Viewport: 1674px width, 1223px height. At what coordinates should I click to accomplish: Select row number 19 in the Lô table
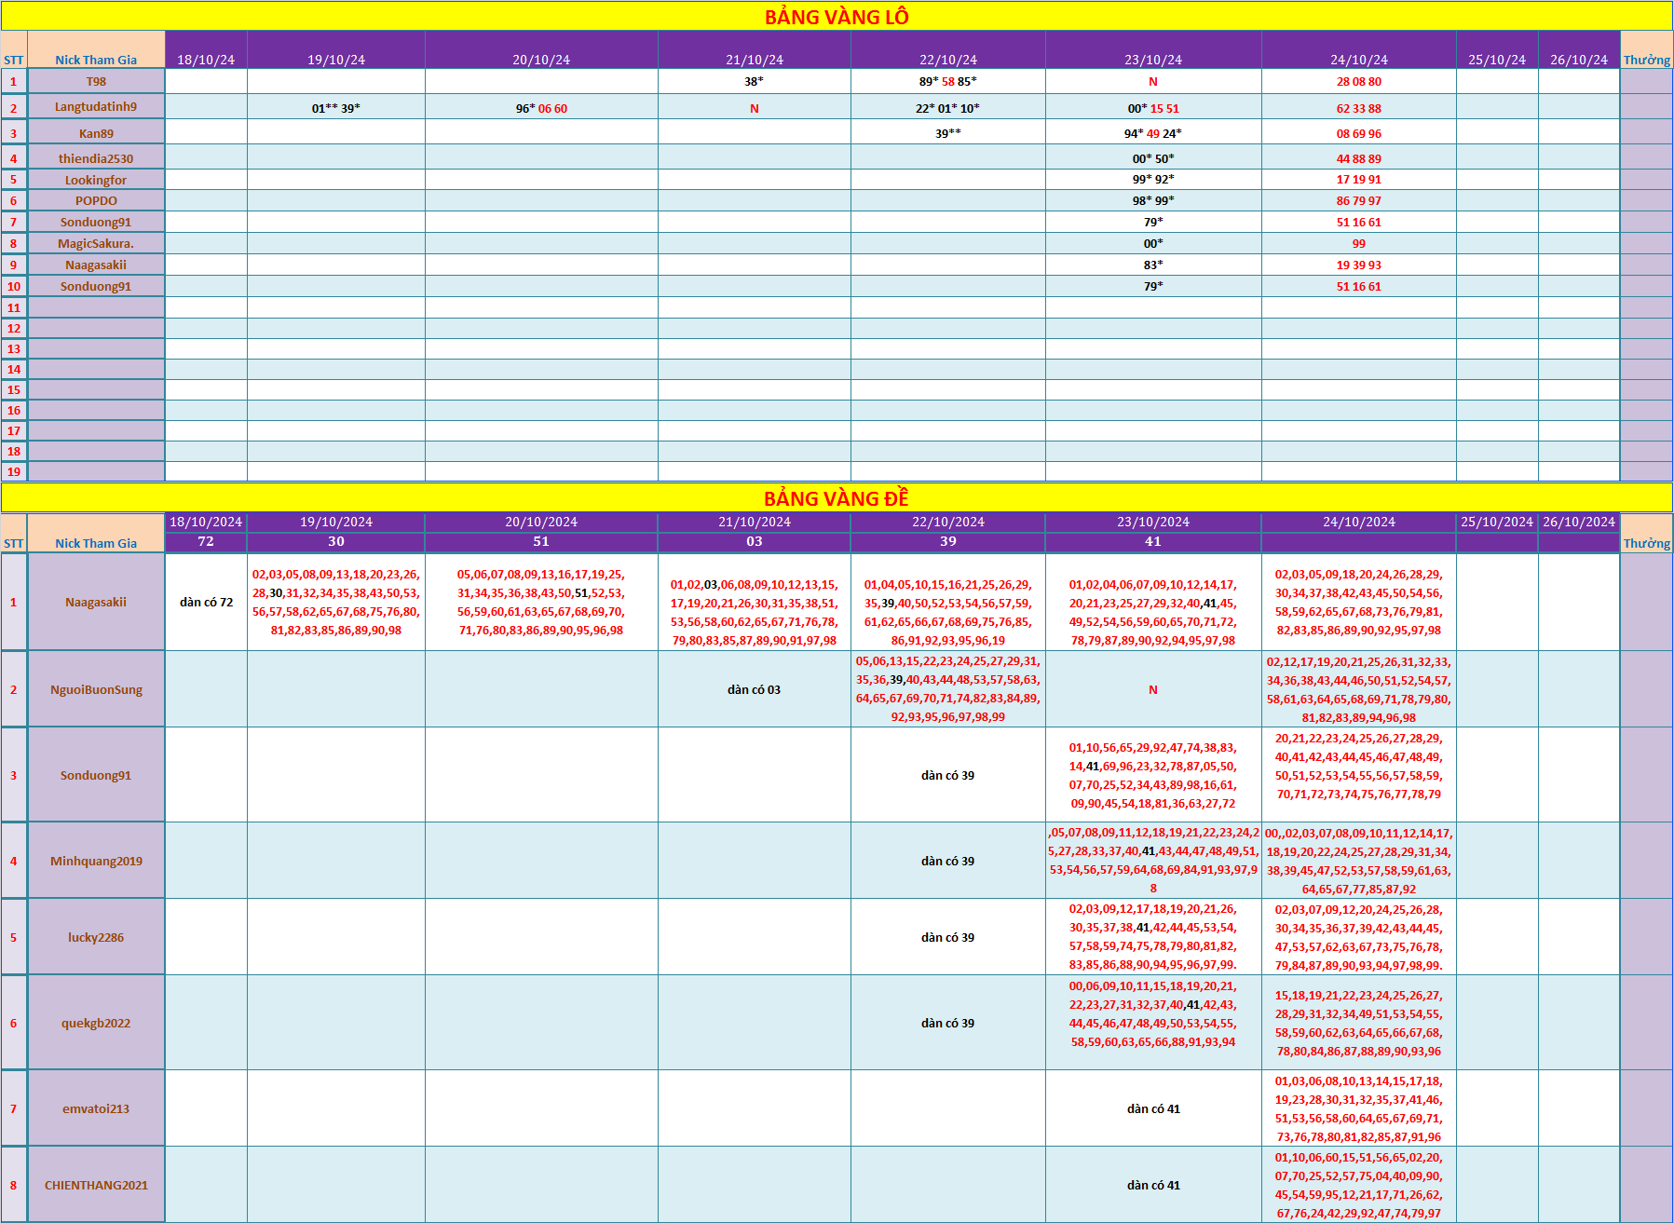coord(14,471)
